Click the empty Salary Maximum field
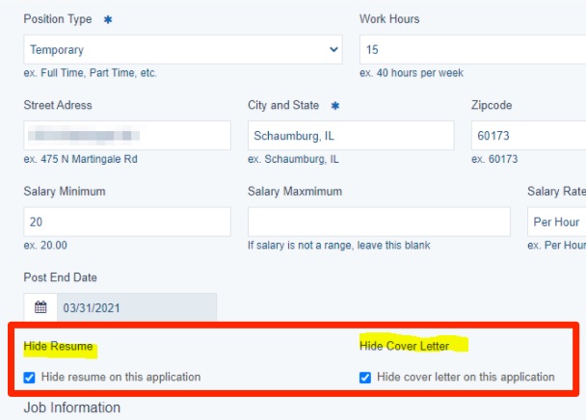 379,222
